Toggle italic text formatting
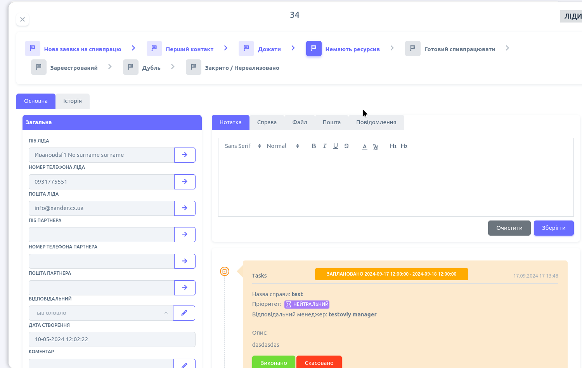This screenshot has width=582, height=368. coord(324,146)
